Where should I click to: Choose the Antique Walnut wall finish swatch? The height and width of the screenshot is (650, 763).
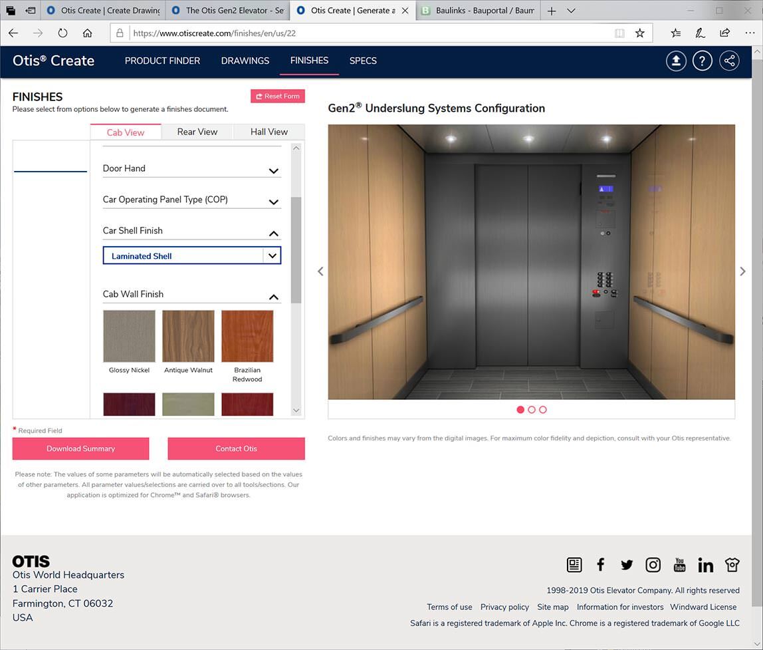pos(188,336)
